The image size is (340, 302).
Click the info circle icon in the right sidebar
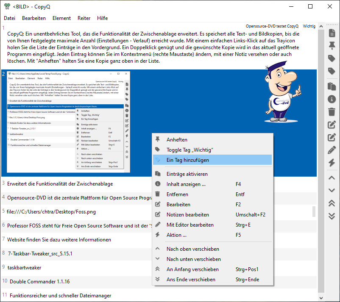332,99
